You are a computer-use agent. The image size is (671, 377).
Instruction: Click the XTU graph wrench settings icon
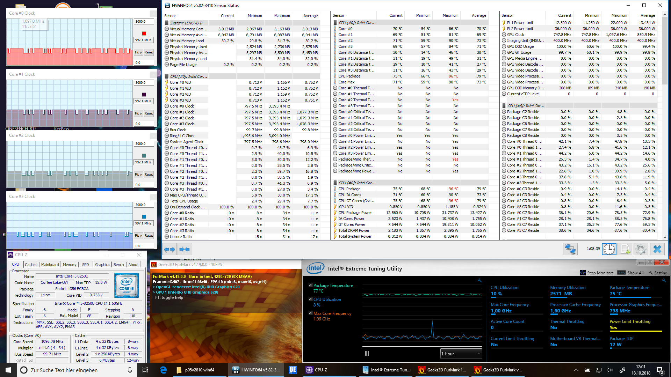(479, 280)
